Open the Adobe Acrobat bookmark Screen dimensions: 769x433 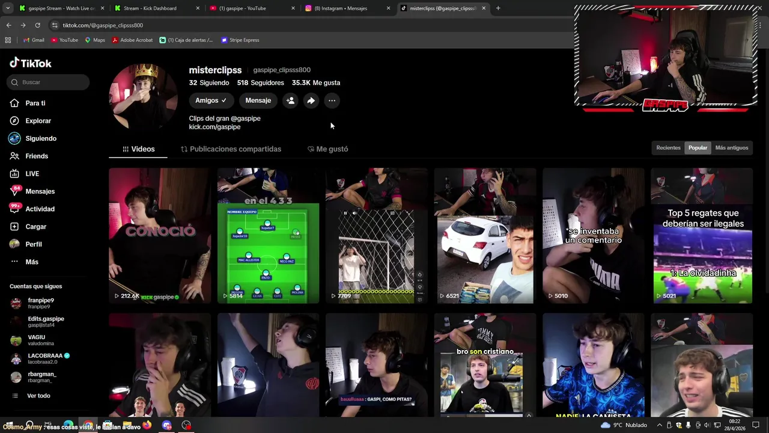pos(132,40)
